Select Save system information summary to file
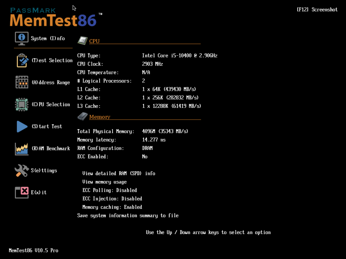 coord(128,215)
